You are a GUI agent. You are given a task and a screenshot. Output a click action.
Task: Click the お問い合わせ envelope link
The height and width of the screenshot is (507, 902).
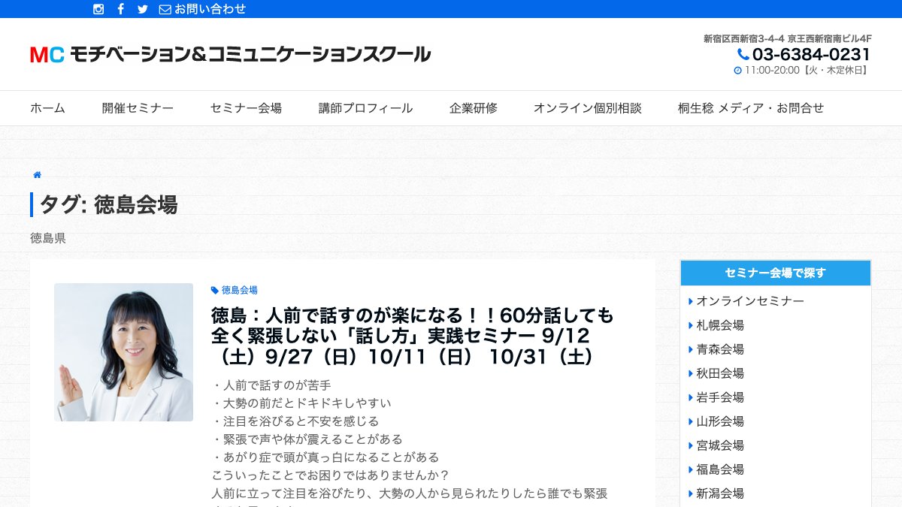click(x=203, y=9)
